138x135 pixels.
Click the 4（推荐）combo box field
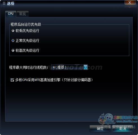click(x=70, y=67)
